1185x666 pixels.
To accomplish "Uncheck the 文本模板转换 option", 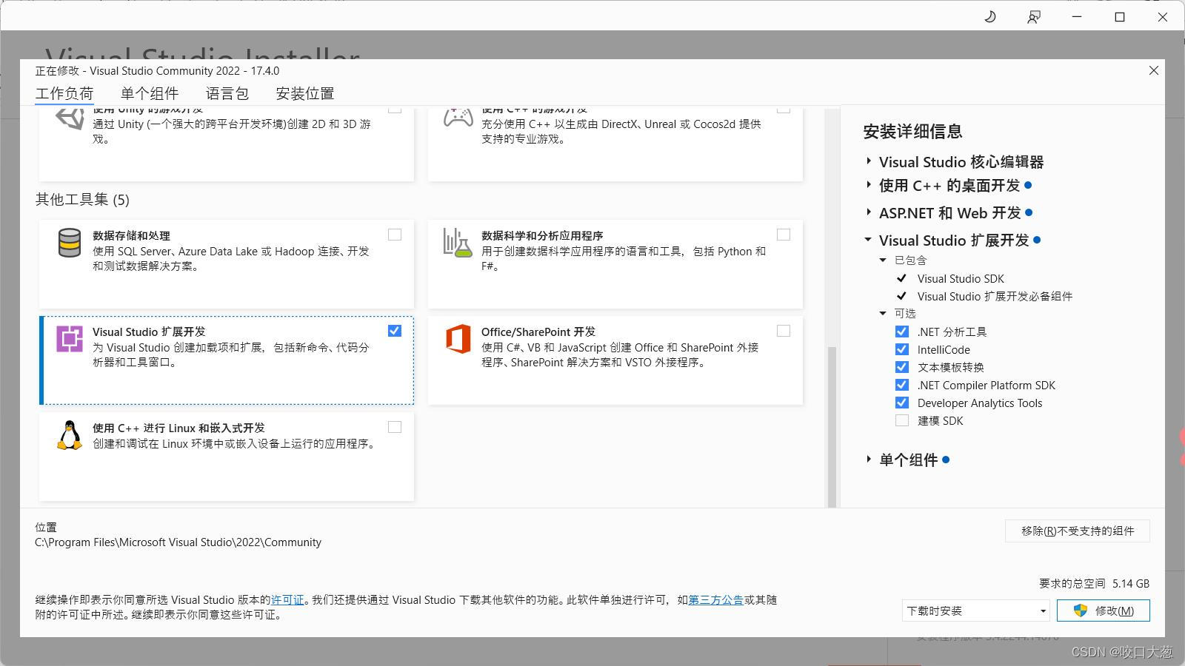I will (x=902, y=367).
